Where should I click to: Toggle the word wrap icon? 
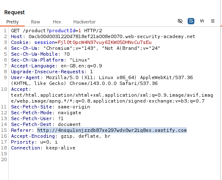tap(191, 21)
